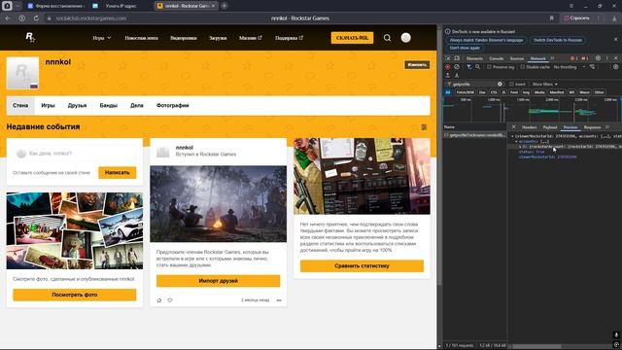Select the CSS request type filter
The image size is (622, 350).
(x=494, y=92)
